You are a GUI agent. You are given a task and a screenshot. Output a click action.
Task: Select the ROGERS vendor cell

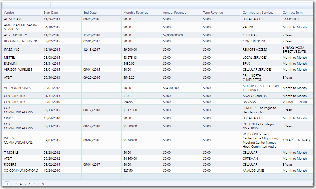click(x=22, y=164)
